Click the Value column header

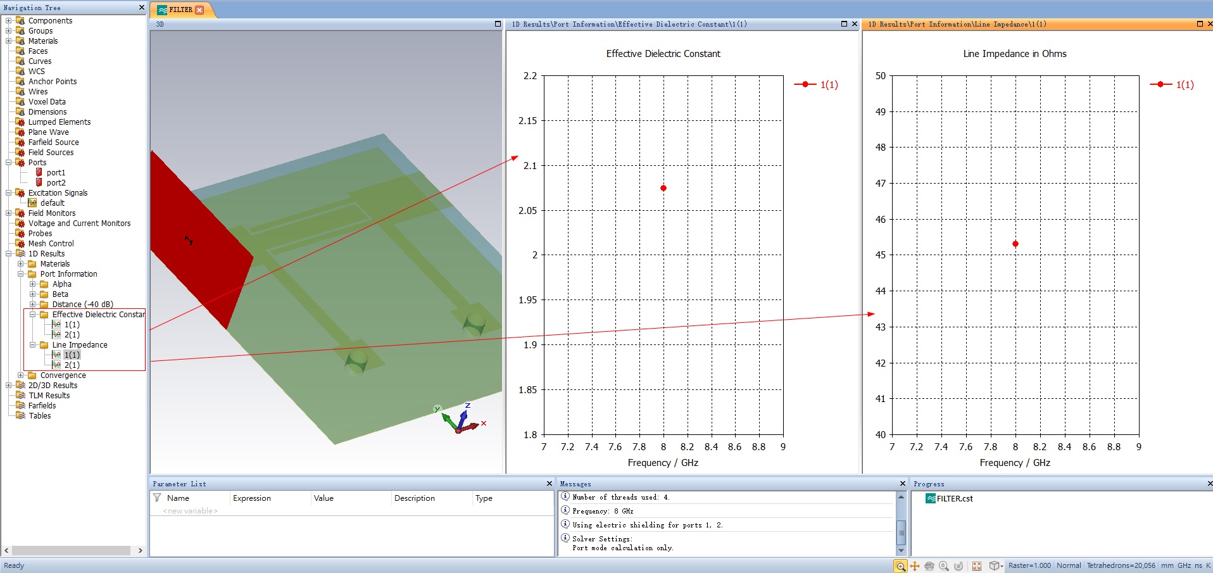[x=351, y=498]
